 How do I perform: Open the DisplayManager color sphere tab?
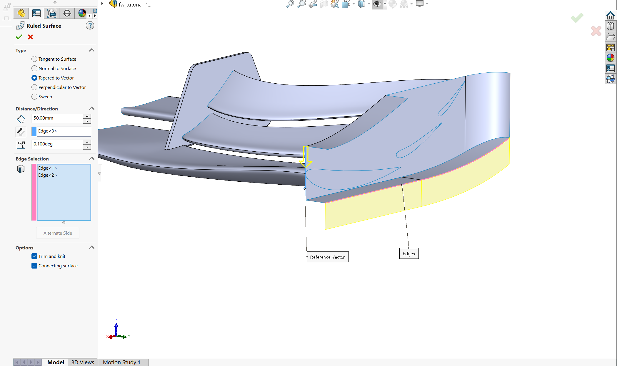(82, 13)
